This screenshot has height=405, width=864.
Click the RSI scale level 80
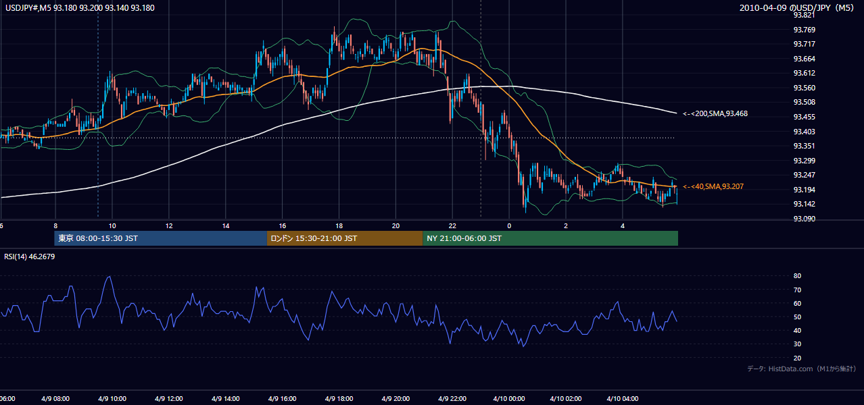point(798,276)
